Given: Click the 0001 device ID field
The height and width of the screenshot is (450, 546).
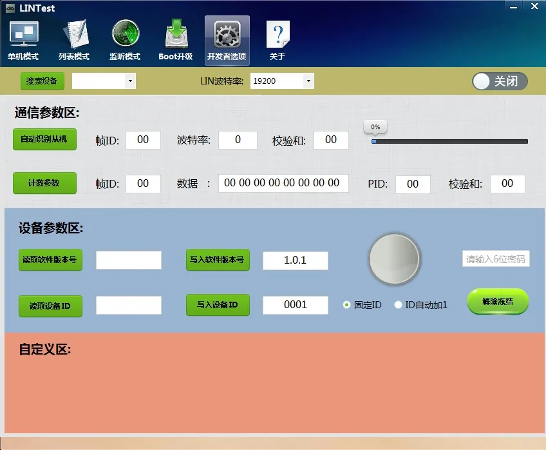Looking at the screenshot, I should click(x=296, y=305).
